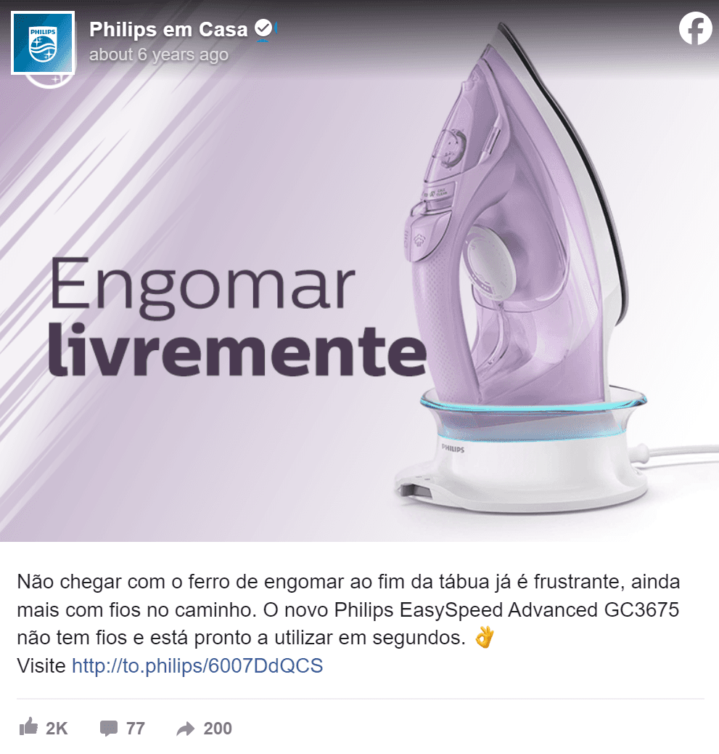This screenshot has width=719, height=754.
Task: Visit the to.philips/6007DdQCS link
Action: click(x=197, y=666)
